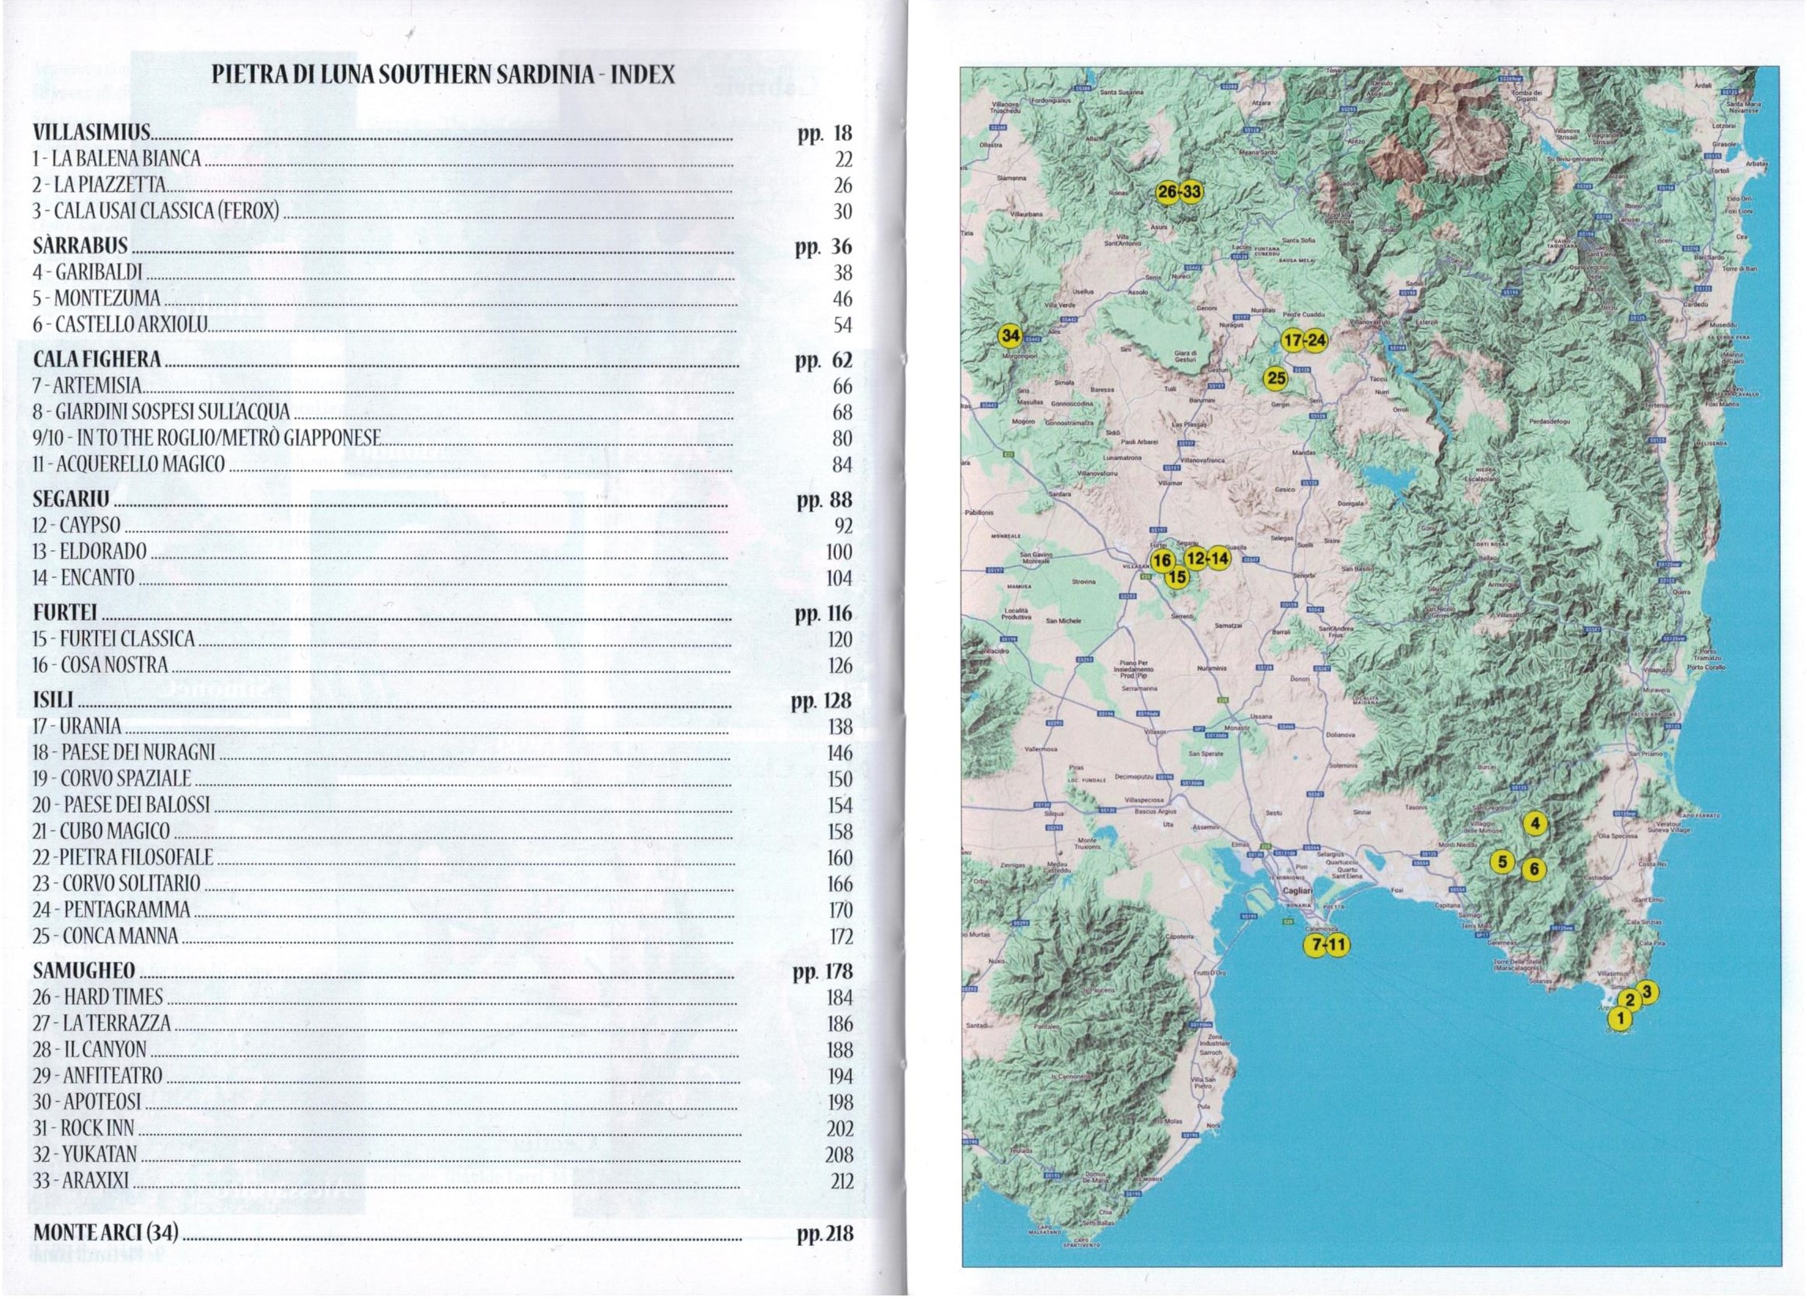Click entry 23 - CORVO SOLITARIO
This screenshot has width=1807, height=1301.
point(117,884)
